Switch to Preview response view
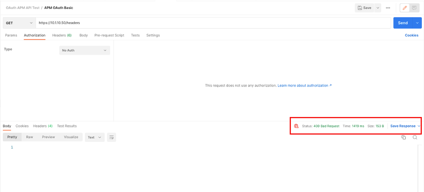Image resolution: width=424 pixels, height=192 pixels. coord(48,137)
